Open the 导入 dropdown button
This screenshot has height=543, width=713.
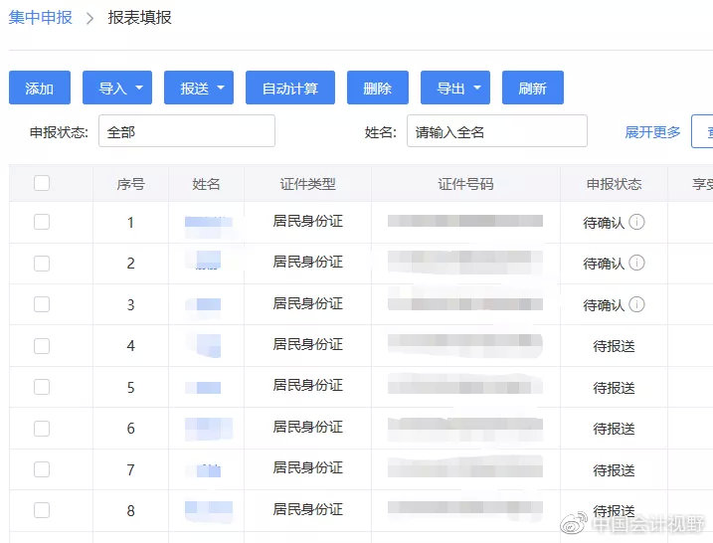pyautogui.click(x=117, y=88)
